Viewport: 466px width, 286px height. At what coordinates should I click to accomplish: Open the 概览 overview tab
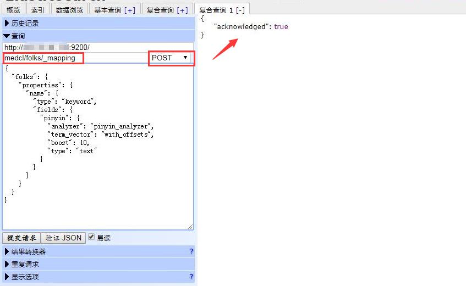pos(13,10)
